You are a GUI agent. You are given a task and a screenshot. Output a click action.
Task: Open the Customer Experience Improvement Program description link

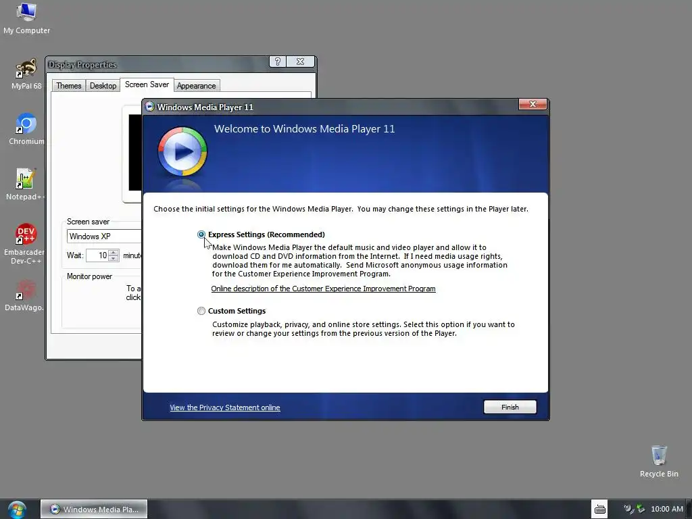(323, 289)
